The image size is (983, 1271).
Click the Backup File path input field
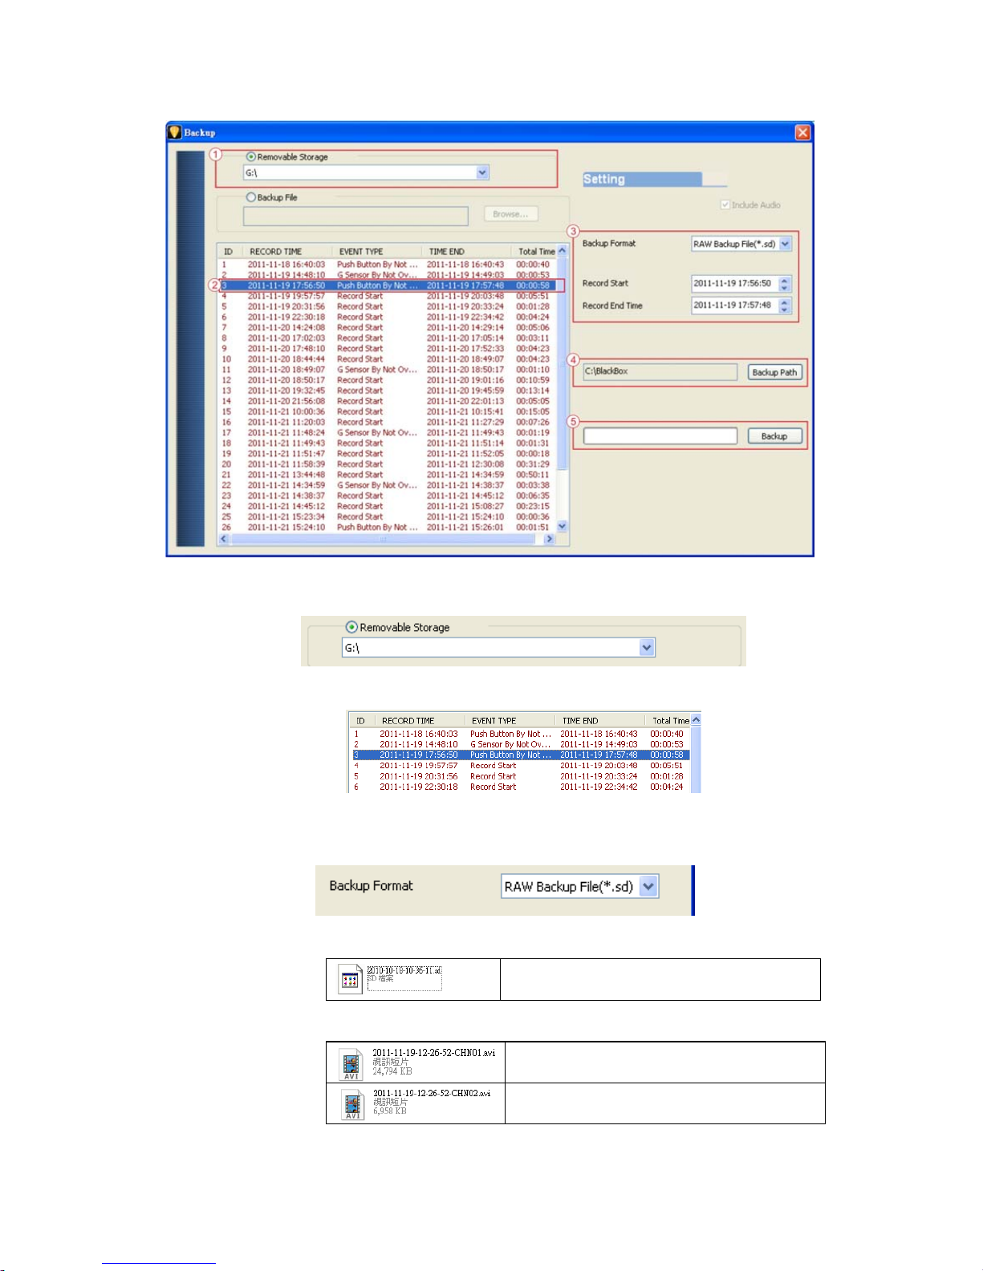pos(355,216)
